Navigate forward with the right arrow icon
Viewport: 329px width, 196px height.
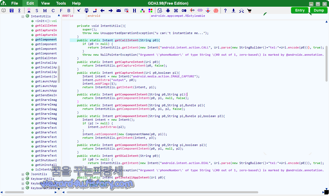tap(110, 11)
